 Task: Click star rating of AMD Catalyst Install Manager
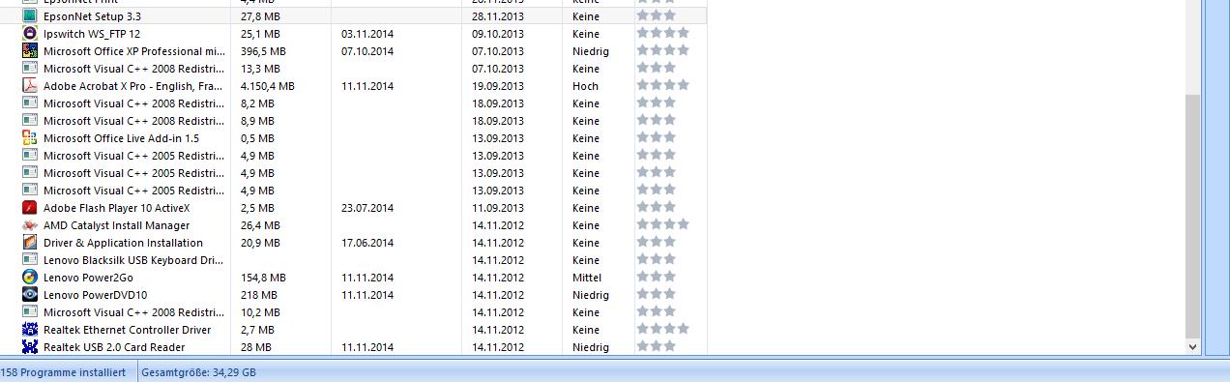pos(662,224)
